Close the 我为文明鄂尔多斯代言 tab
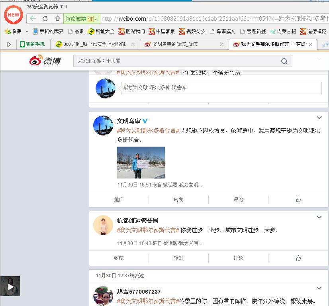The height and width of the screenshot is (306, 329). pos(311,44)
